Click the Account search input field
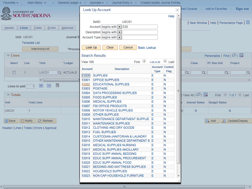 [x=140, y=27]
